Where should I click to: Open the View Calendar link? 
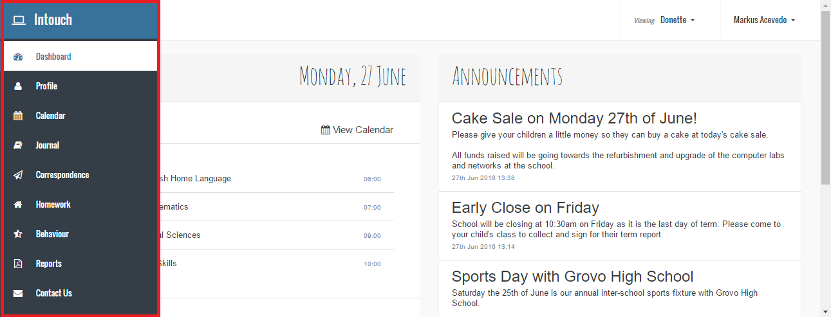[357, 130]
